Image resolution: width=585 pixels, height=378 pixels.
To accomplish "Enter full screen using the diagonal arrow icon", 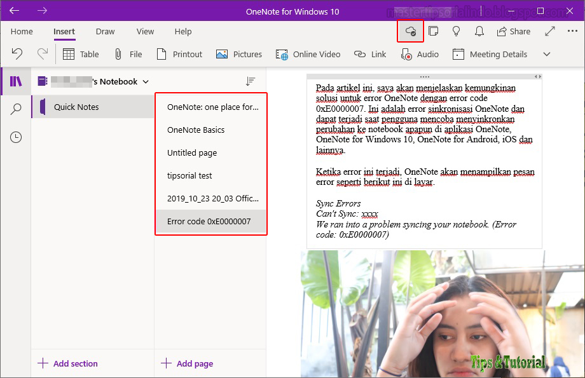I will click(x=549, y=30).
